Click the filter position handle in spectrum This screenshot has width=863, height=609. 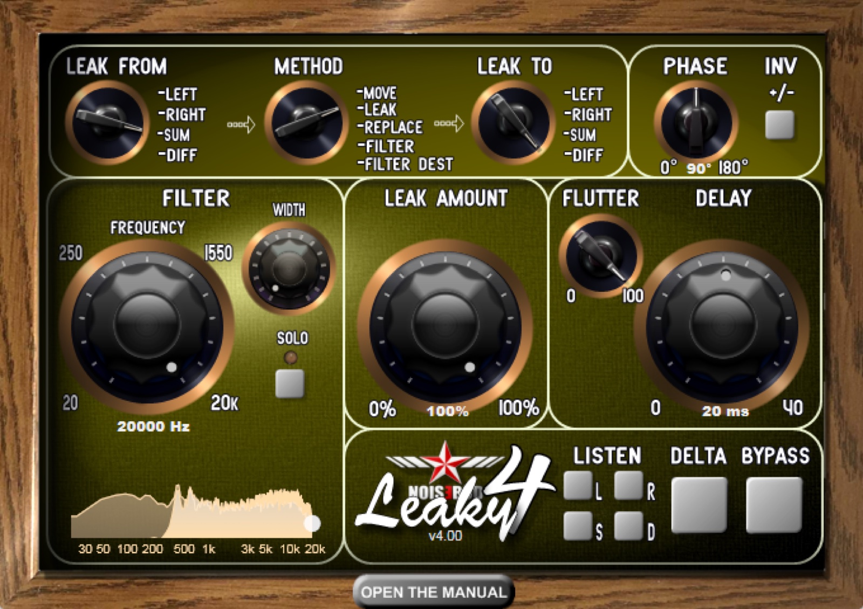click(312, 523)
